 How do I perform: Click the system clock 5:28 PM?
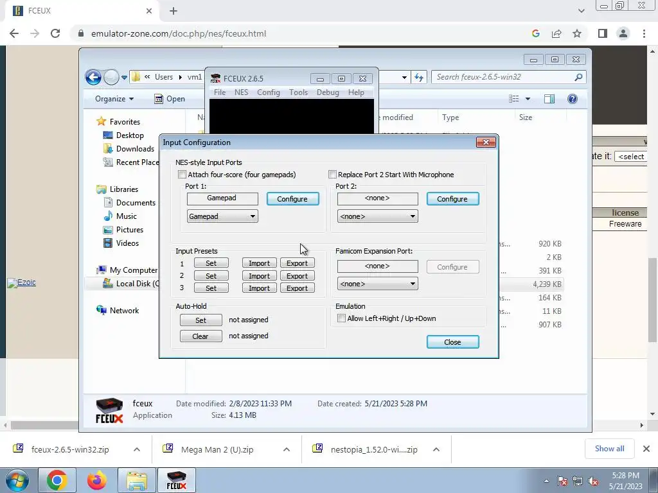click(x=625, y=476)
